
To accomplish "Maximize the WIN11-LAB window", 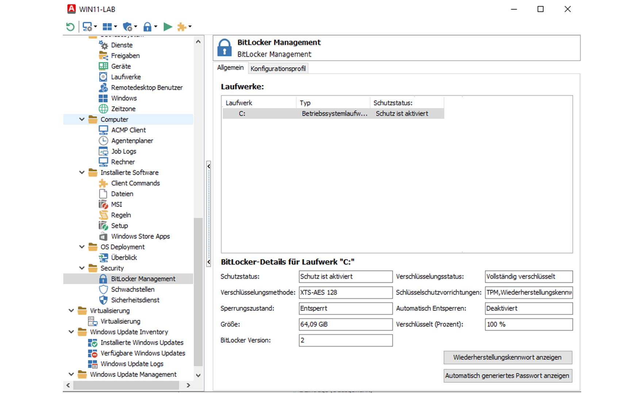I will [541, 9].
